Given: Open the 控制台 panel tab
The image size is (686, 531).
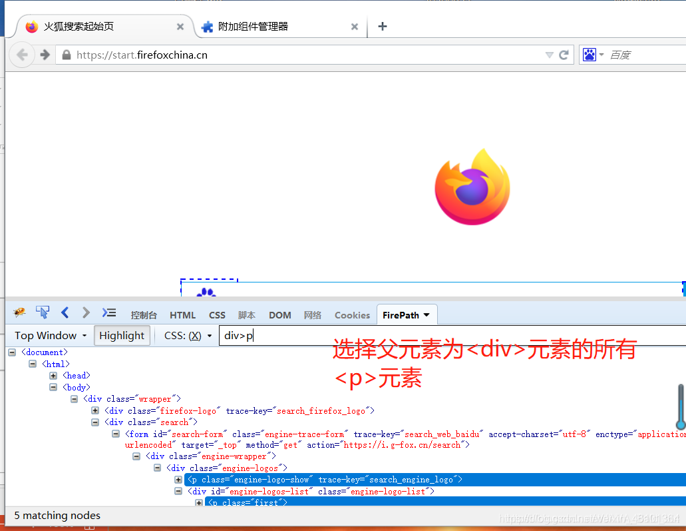Looking at the screenshot, I should tap(144, 315).
